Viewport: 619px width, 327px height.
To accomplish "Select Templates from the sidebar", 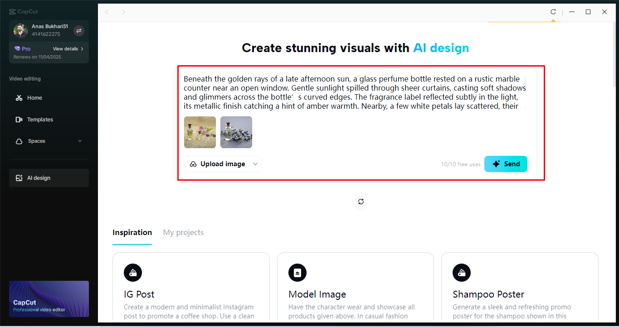I will tap(41, 119).
